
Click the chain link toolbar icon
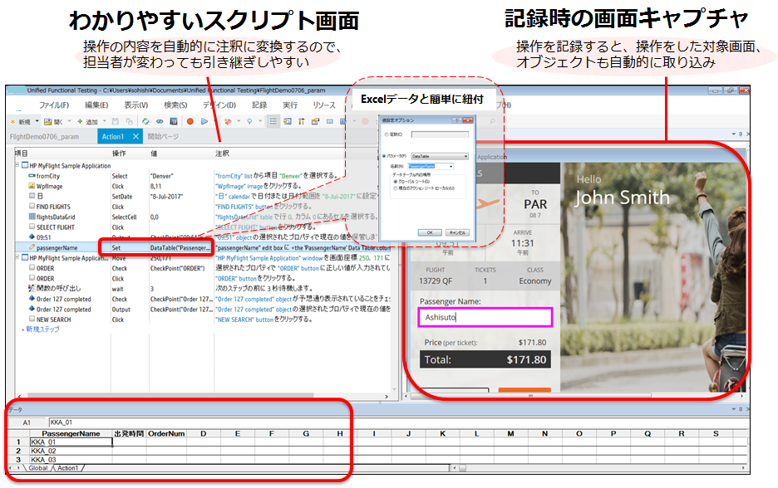(160, 121)
